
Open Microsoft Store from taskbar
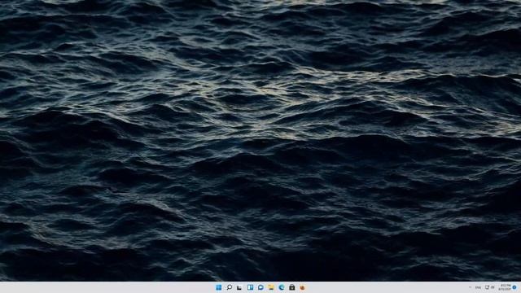coord(292,287)
